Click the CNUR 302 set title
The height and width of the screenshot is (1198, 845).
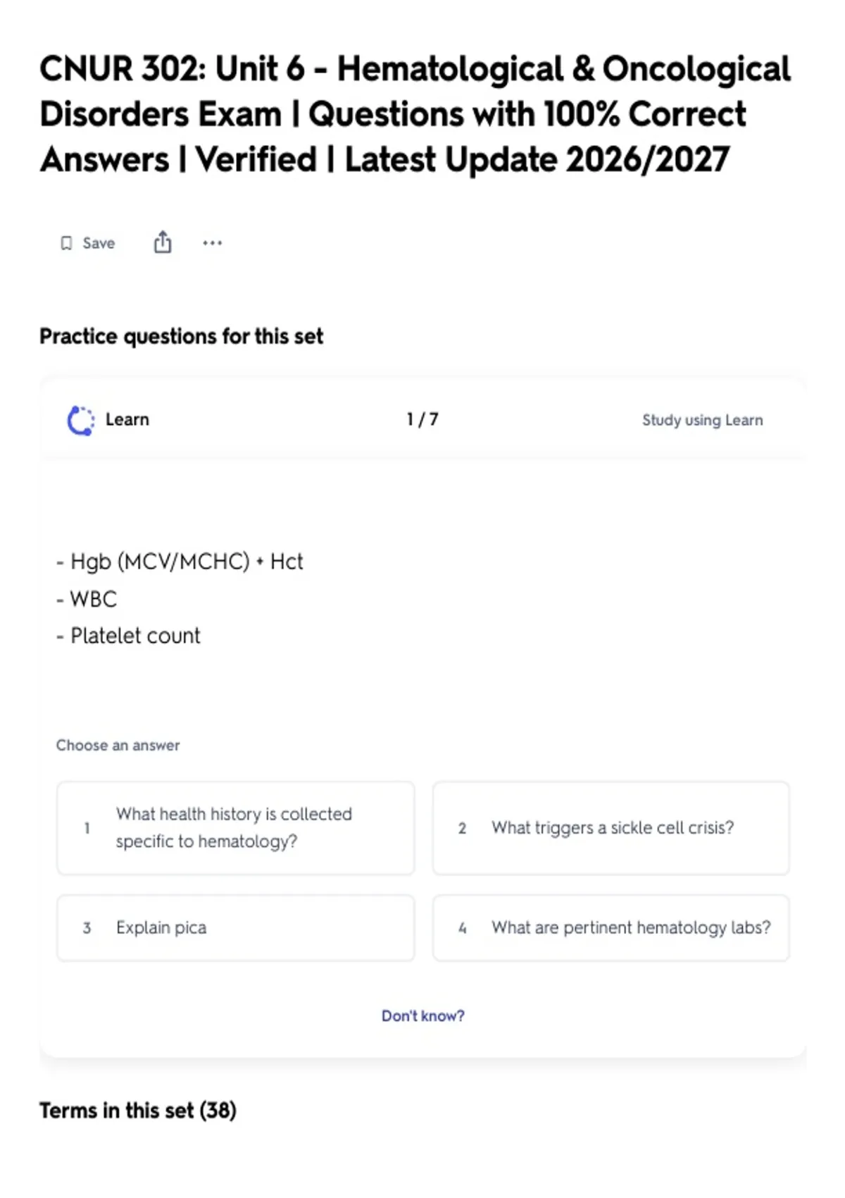415,114
